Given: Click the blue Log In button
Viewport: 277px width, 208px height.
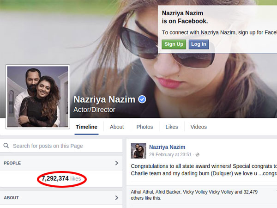Looking at the screenshot, I should [199, 44].
